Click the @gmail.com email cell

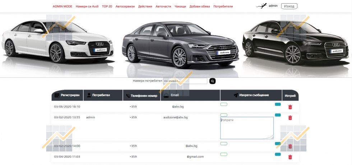pos(195,157)
